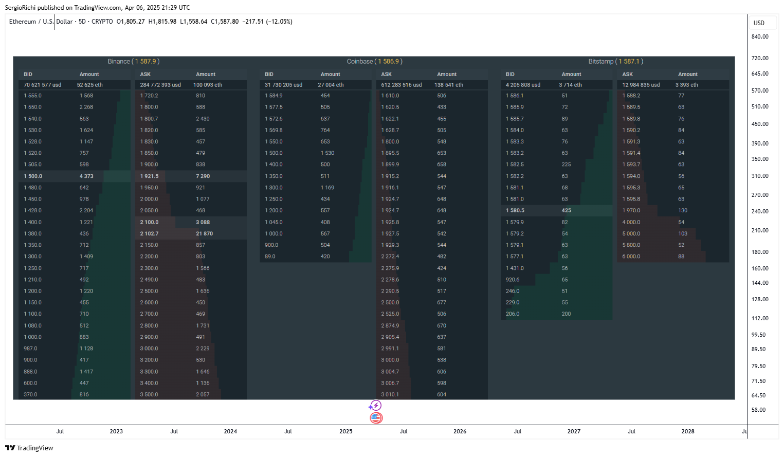784x457 pixels.
Task: Click Binance bid total 70 621 577 usd
Action: (43, 85)
